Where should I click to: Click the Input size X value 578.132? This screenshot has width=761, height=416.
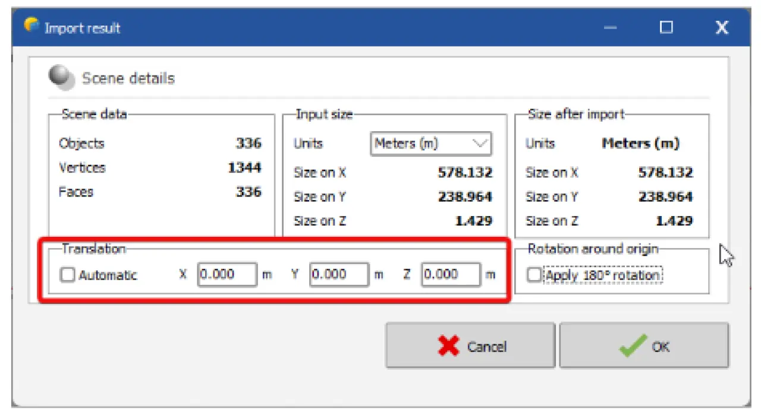[x=465, y=173]
